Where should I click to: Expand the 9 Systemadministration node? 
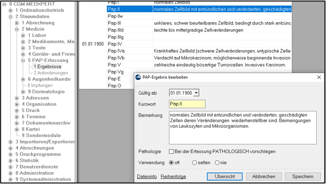(x=10, y=179)
